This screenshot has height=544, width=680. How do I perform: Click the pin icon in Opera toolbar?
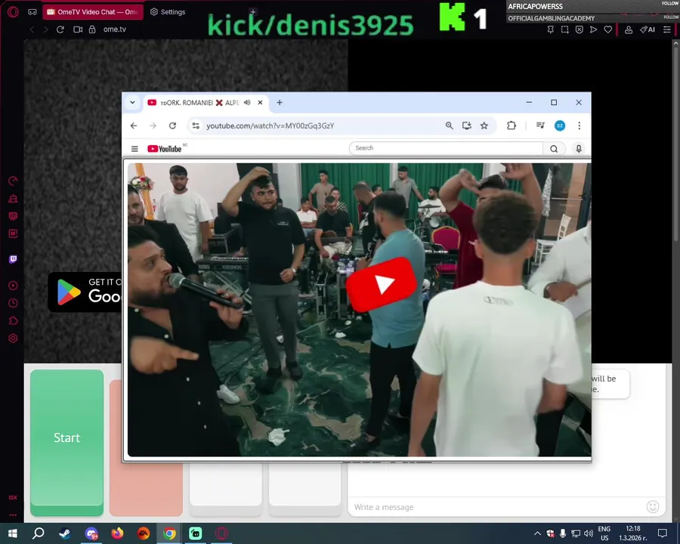click(x=550, y=29)
